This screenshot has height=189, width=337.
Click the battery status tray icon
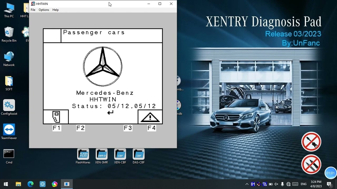(x=271, y=184)
